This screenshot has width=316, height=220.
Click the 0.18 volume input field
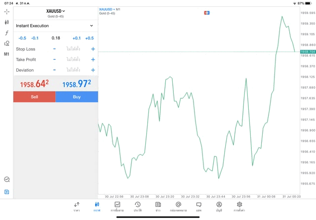56,38
